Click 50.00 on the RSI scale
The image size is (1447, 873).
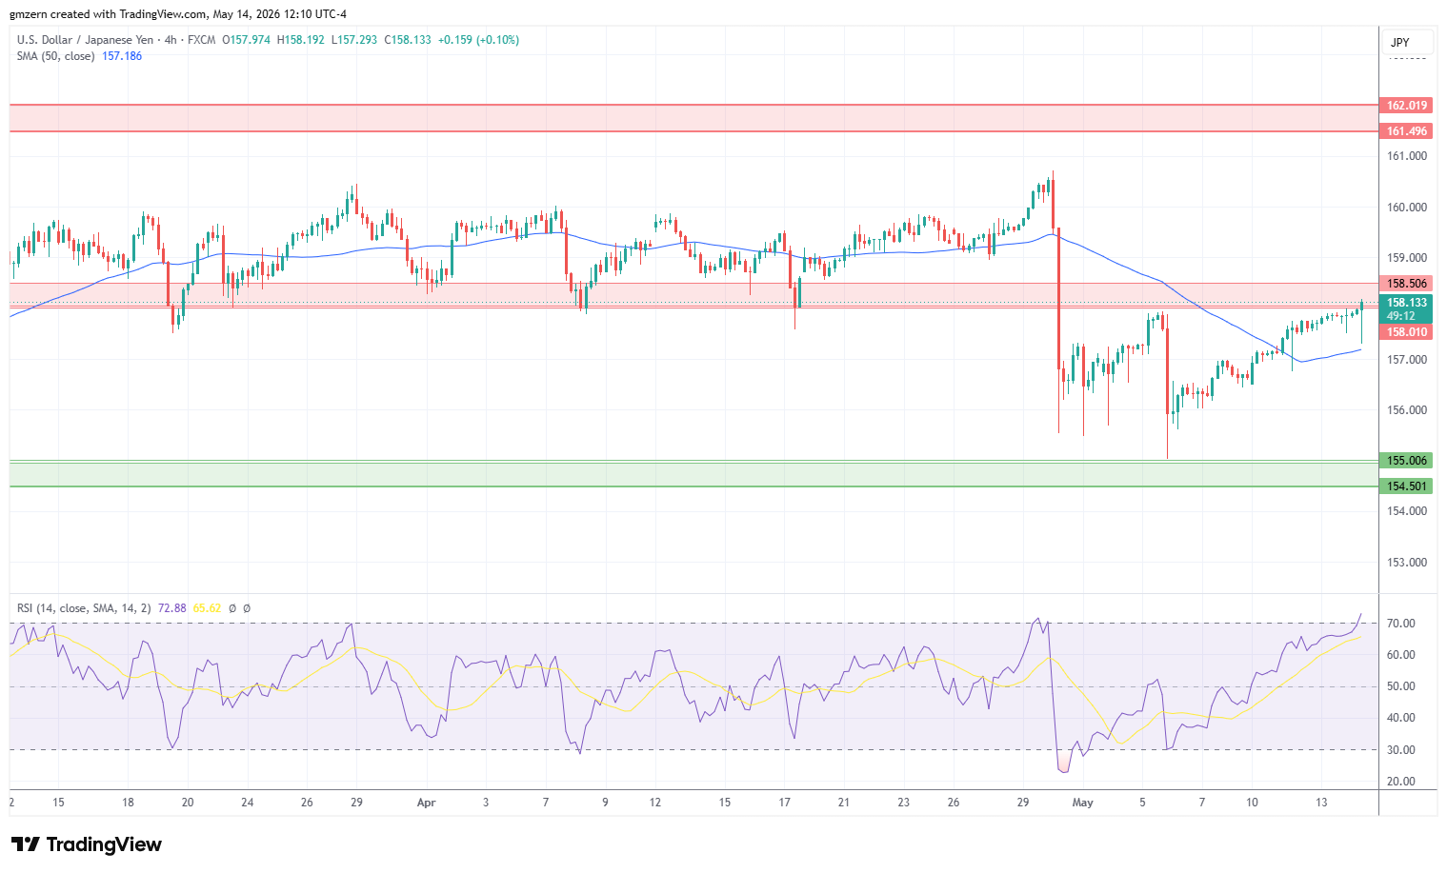point(1400,686)
